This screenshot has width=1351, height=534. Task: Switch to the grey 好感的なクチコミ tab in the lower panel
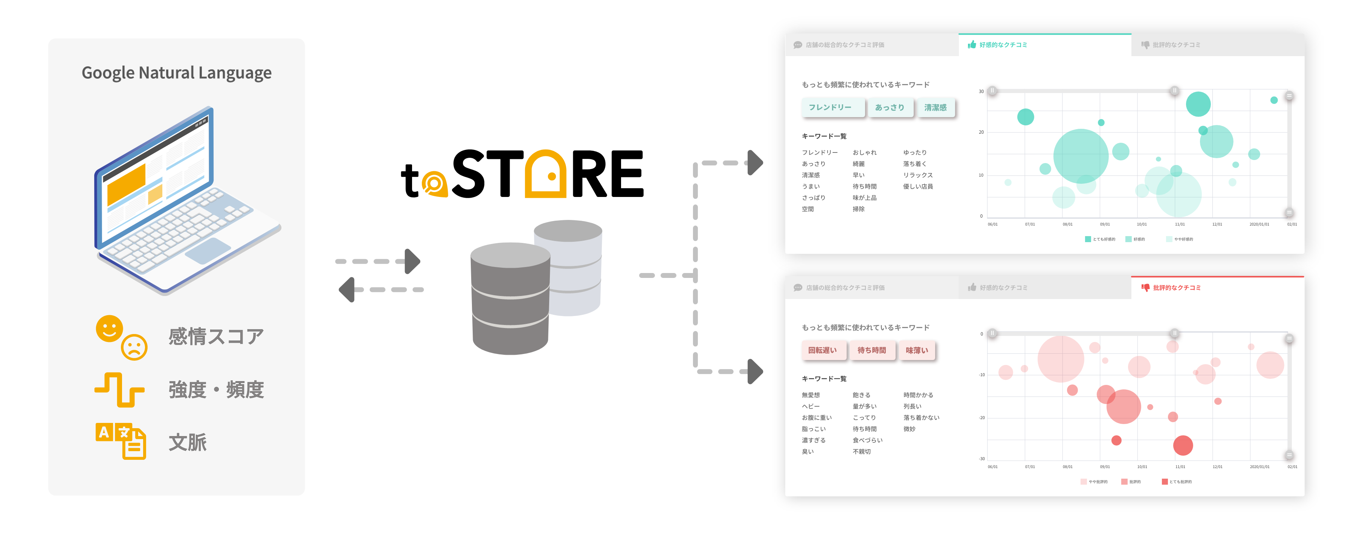tap(1044, 287)
